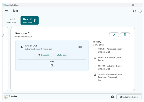Click the arrow open-externally button
Viewport: 144px width, 102px height.
coord(114,35)
